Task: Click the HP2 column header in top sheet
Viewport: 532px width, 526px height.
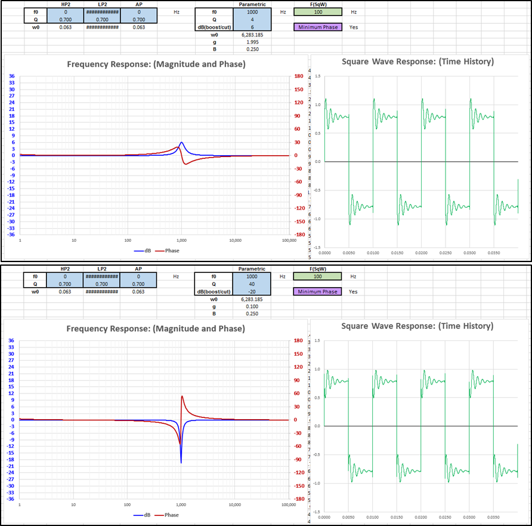Action: tap(66, 4)
